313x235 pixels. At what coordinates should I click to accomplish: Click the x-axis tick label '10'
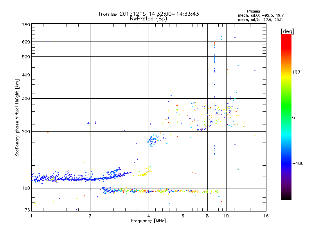tap(226, 216)
